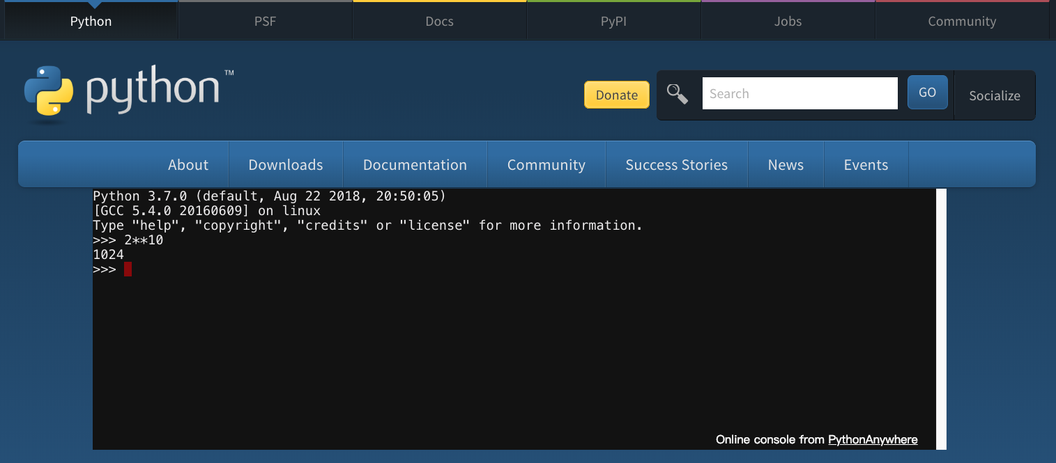Click the '[GCC 5.4.0 20160609] on linux' line
This screenshot has width=1056, height=463.
tap(207, 211)
